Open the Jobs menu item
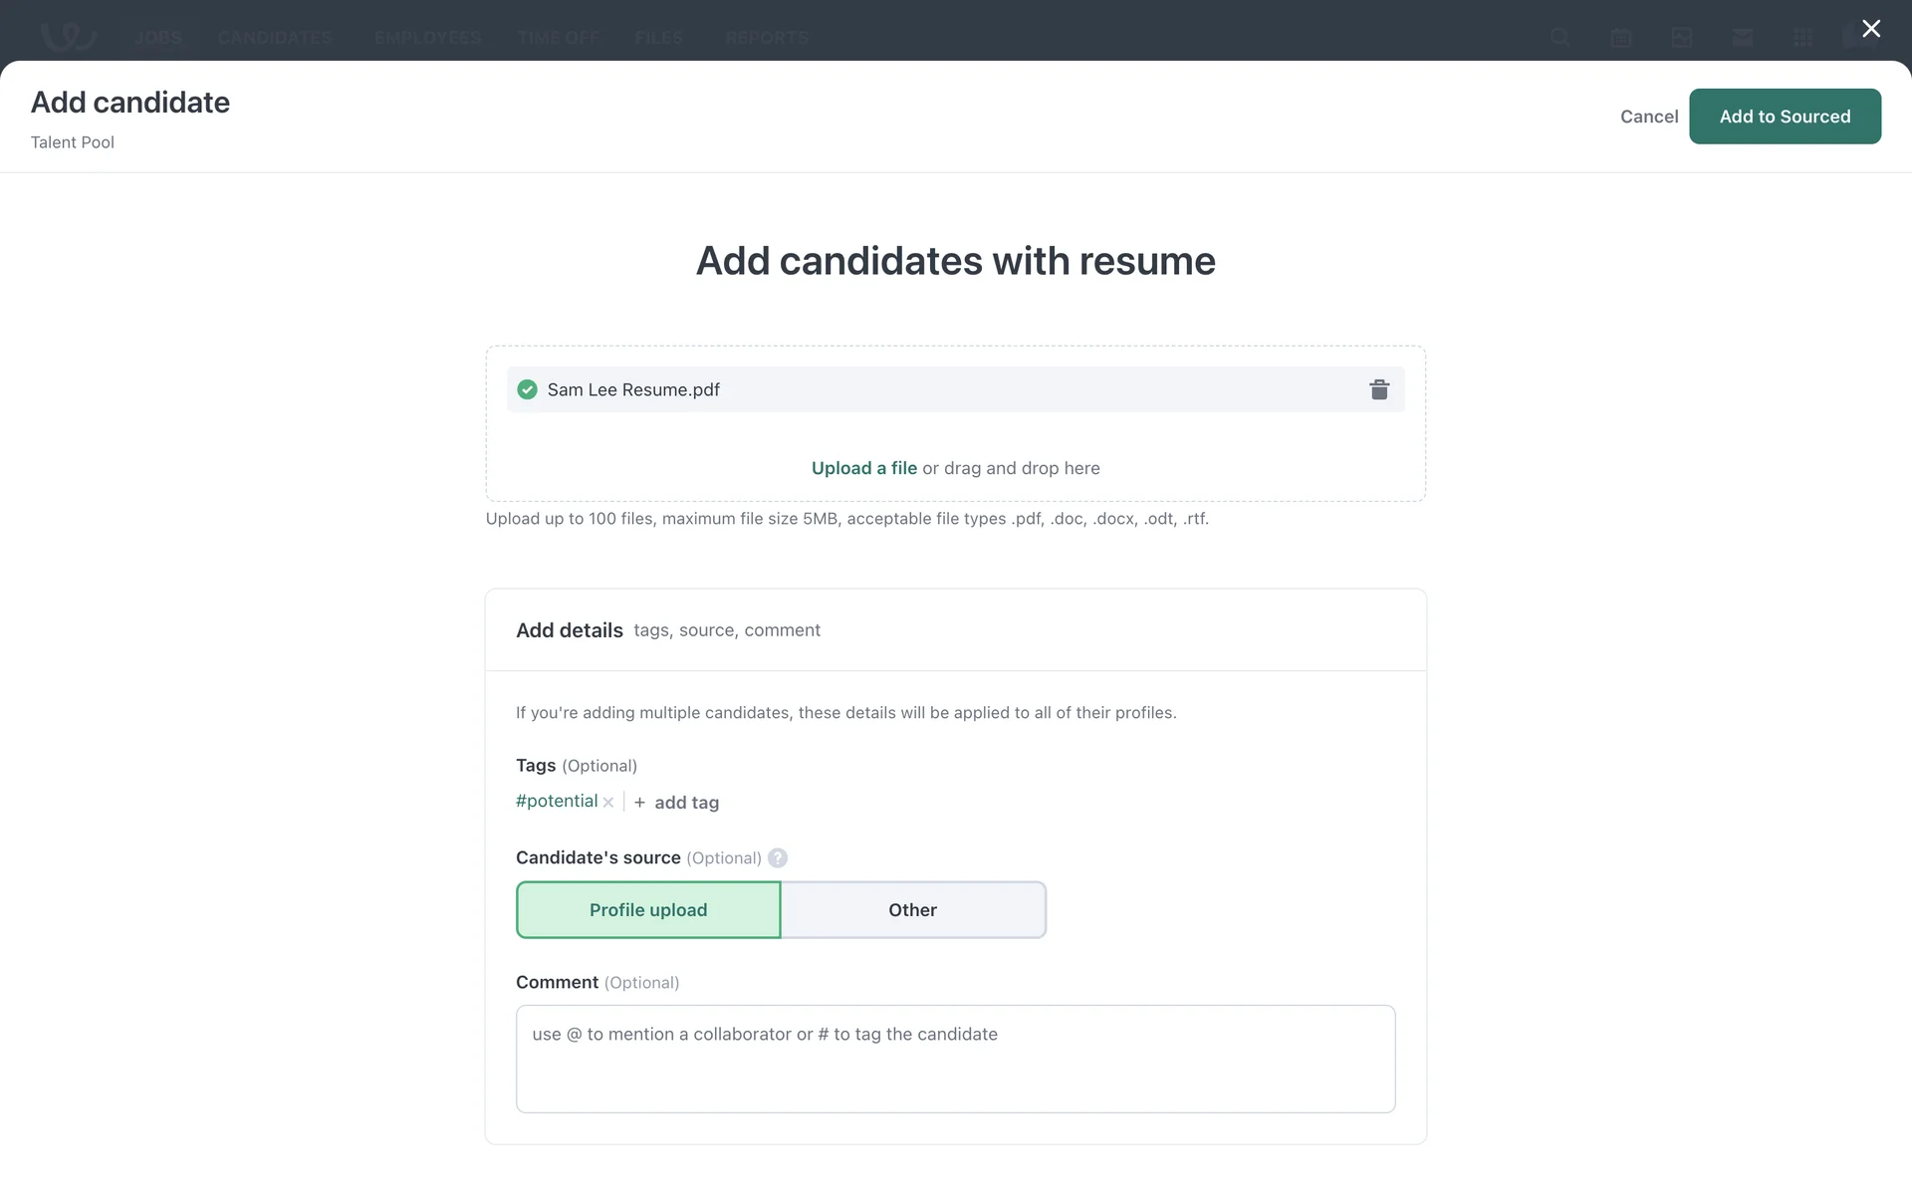The height and width of the screenshot is (1195, 1912). pyautogui.click(x=158, y=38)
